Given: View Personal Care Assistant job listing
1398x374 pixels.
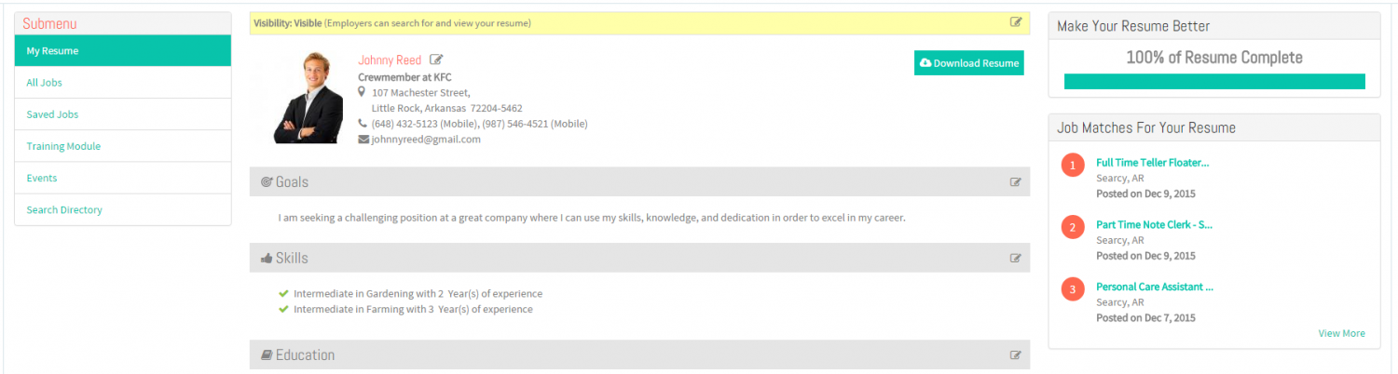Looking at the screenshot, I should click(1155, 287).
